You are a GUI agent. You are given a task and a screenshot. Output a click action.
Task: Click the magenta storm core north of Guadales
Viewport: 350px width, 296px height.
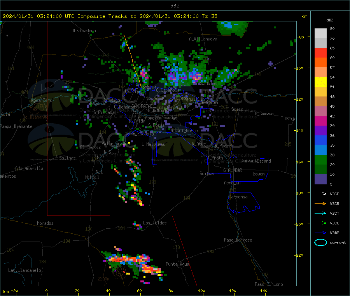(196, 77)
